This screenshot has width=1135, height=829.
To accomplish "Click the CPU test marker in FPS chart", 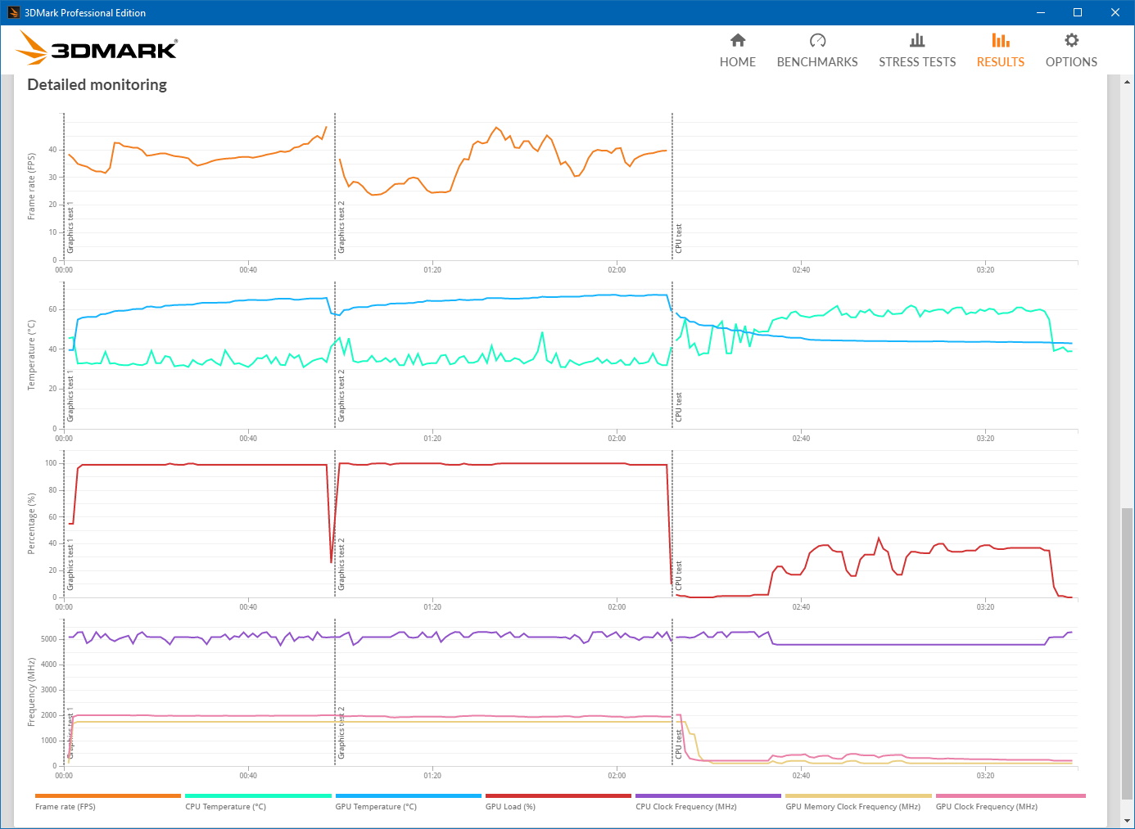I will tap(678, 238).
